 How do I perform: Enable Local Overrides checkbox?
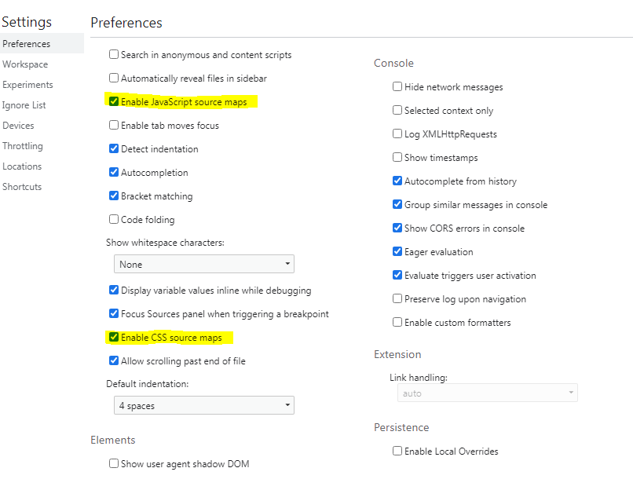[397, 452]
